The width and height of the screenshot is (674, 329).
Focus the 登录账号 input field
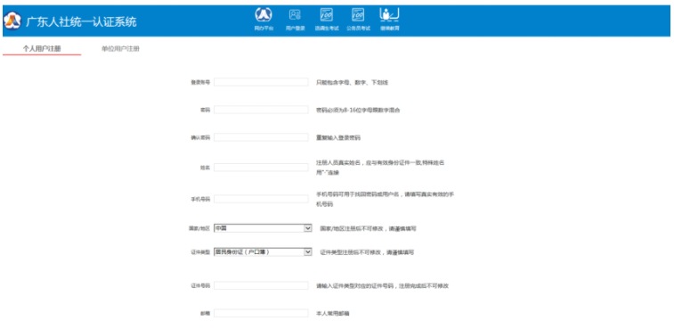[x=261, y=82]
